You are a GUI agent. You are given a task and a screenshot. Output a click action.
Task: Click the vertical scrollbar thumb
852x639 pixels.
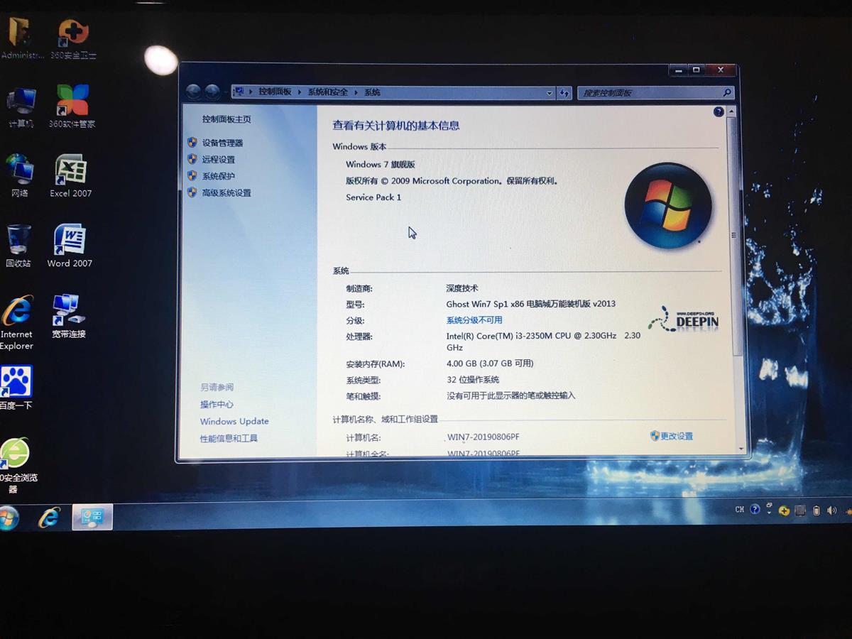click(735, 236)
